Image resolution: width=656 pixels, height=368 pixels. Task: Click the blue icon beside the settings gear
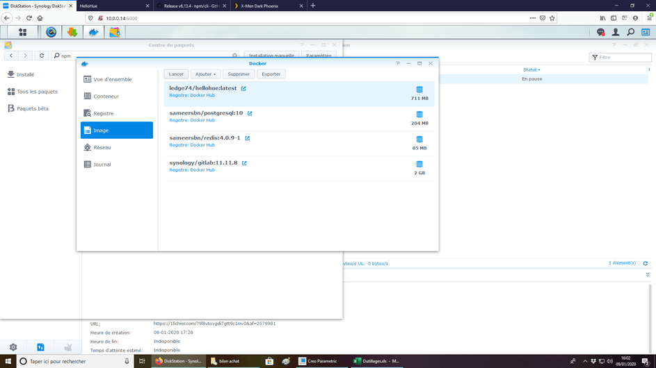[x=40, y=347]
